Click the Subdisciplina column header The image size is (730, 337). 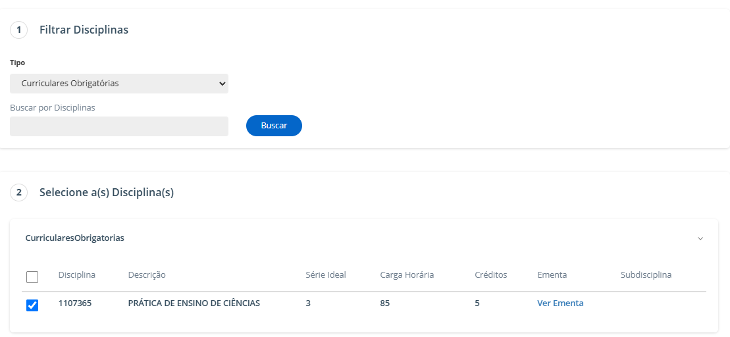646,275
